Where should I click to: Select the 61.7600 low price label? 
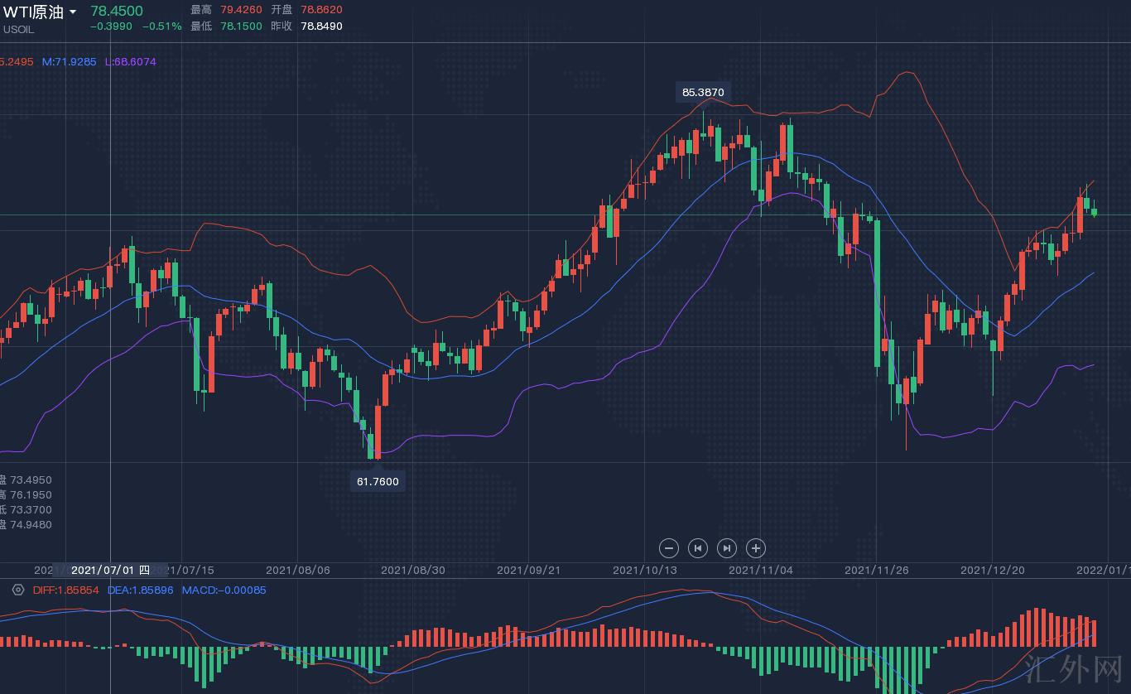(378, 481)
